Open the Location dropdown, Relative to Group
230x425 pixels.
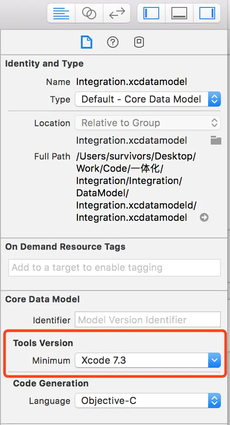[x=148, y=123]
